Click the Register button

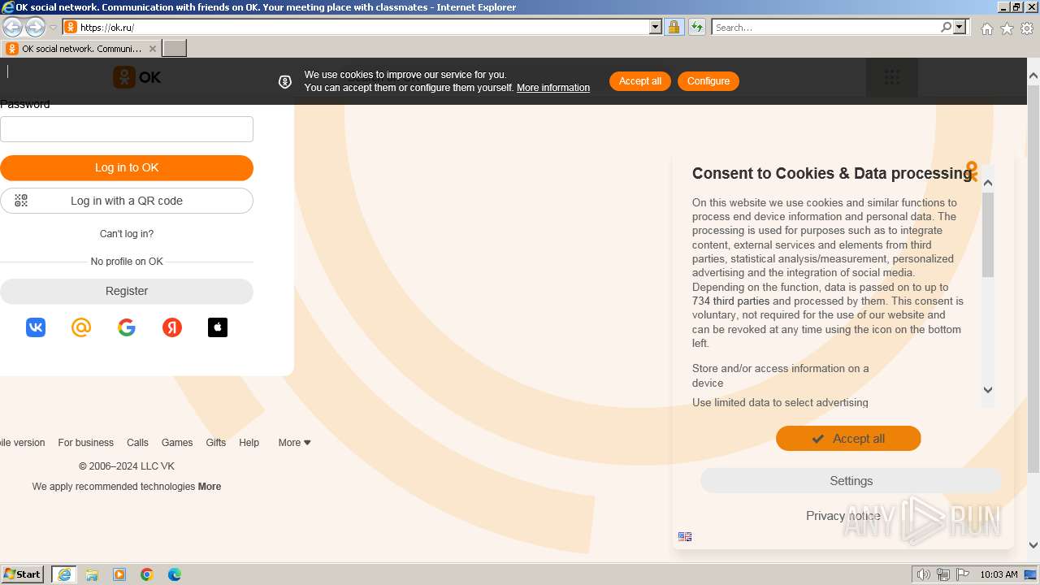coord(127,291)
